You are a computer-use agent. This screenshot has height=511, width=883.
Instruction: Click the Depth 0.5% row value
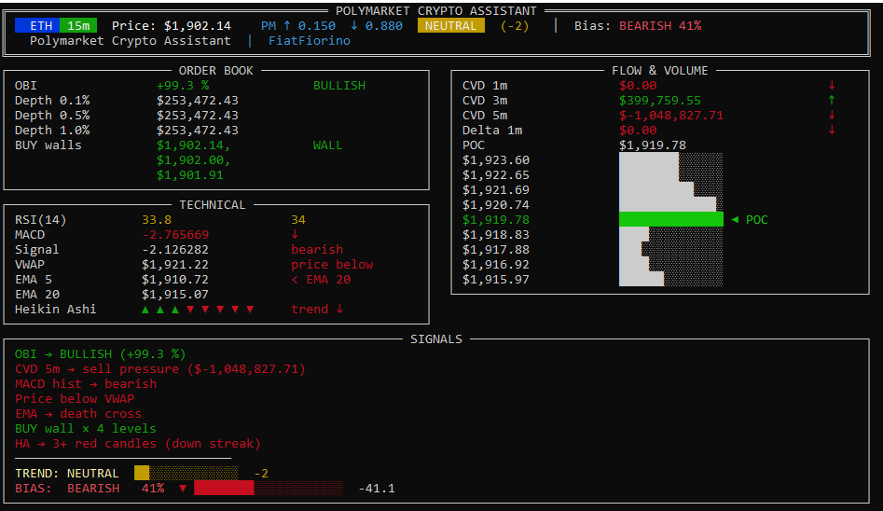[x=197, y=116]
